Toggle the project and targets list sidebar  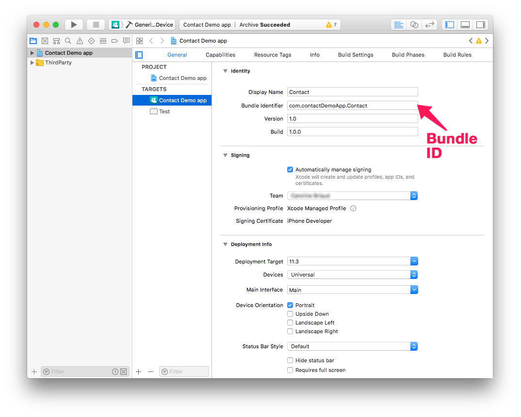click(x=139, y=55)
